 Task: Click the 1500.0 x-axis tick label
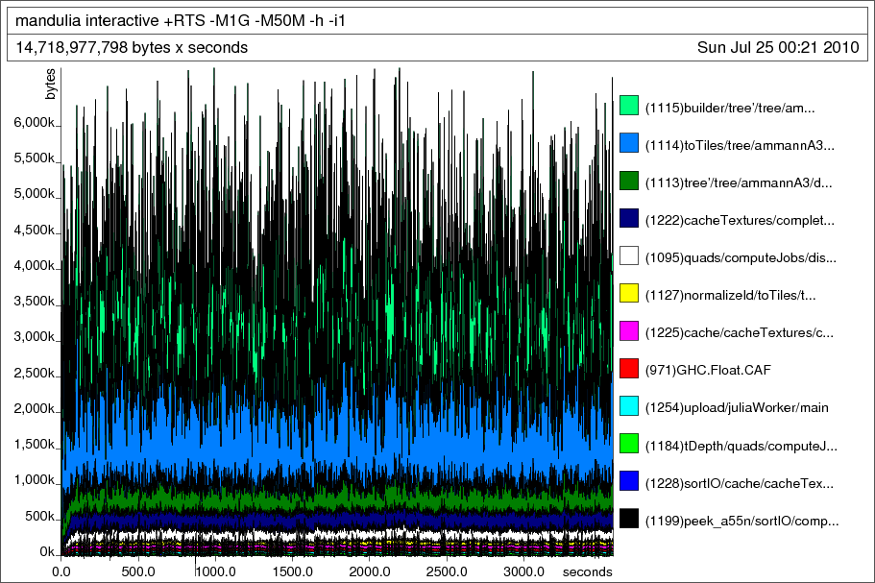pyautogui.click(x=292, y=571)
